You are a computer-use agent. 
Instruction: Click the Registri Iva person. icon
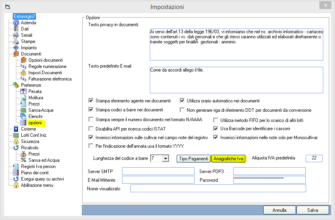click(x=16, y=166)
